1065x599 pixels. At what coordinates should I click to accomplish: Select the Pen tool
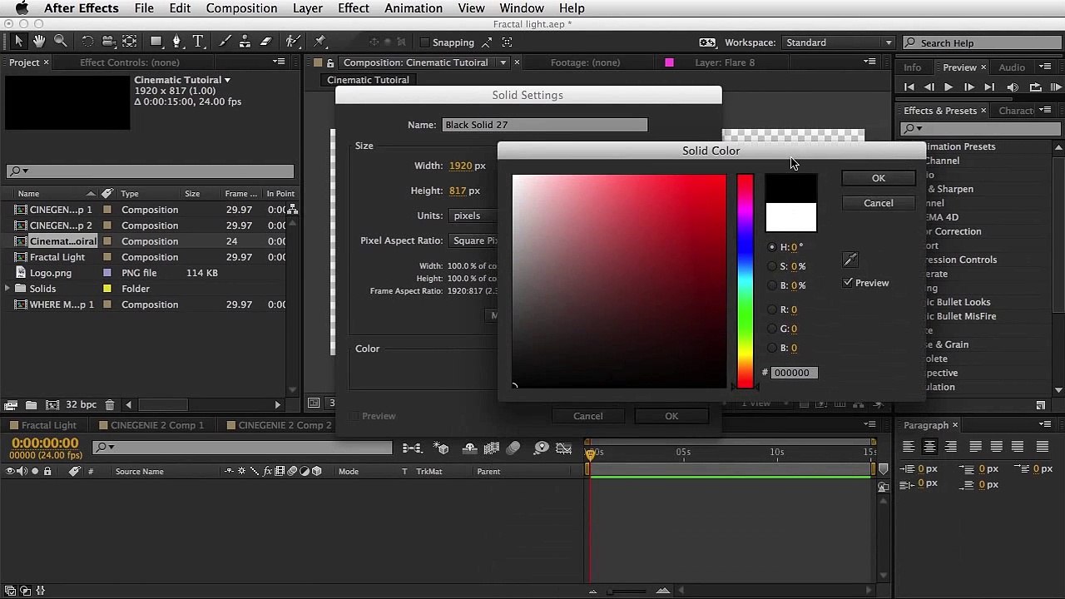(176, 41)
